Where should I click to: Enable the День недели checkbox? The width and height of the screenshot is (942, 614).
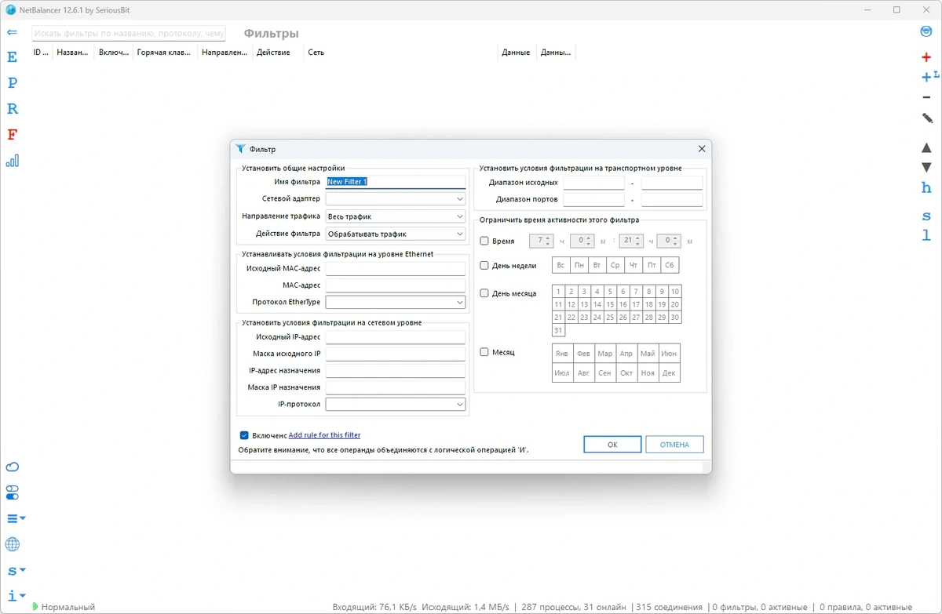coord(484,266)
